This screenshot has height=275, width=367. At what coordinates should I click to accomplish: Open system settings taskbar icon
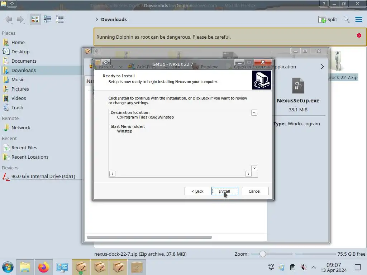coord(62,267)
